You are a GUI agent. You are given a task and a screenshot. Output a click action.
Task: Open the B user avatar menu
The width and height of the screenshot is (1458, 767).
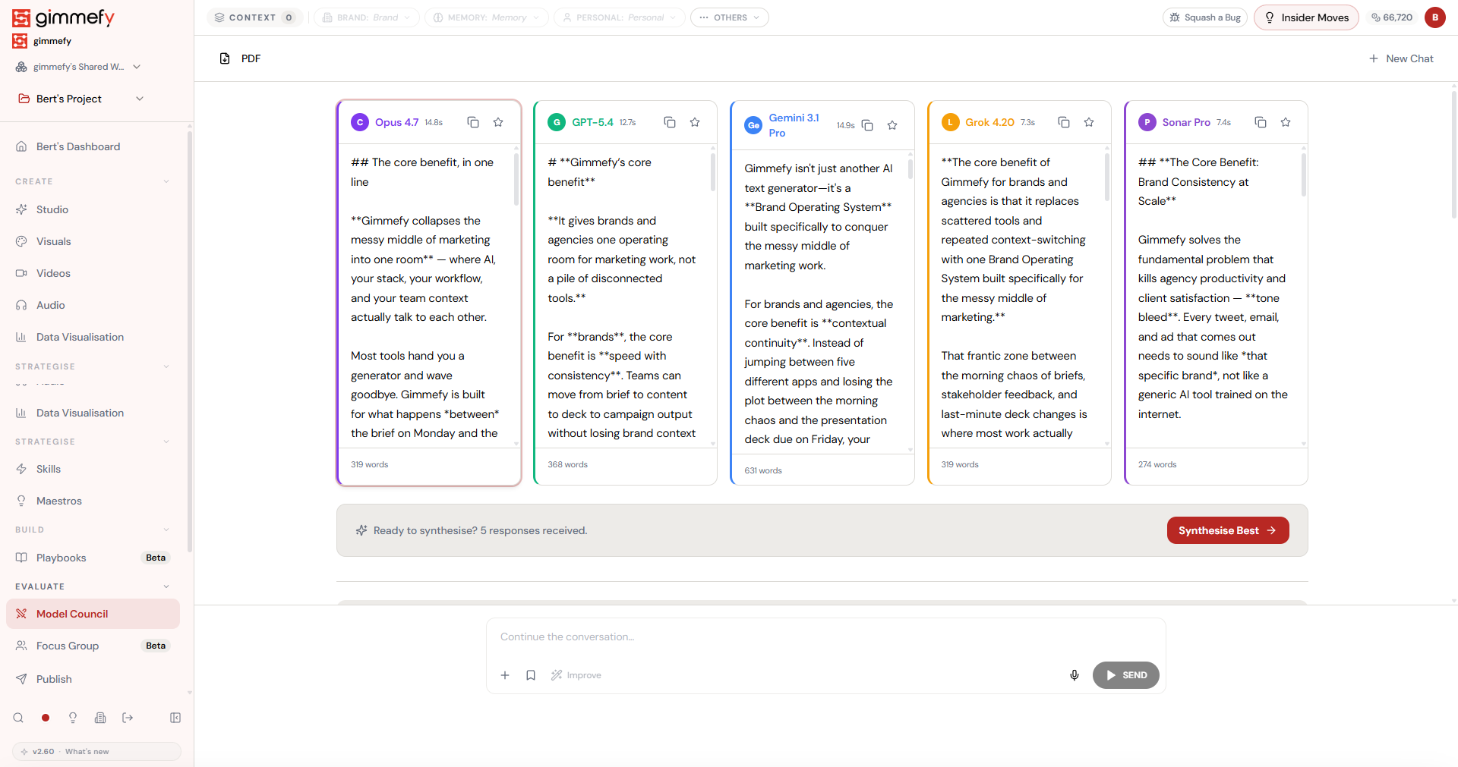[x=1435, y=17]
